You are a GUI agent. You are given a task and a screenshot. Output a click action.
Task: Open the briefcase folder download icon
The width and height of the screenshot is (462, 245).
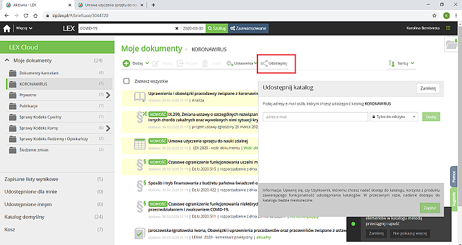pyautogui.click(x=451, y=44)
